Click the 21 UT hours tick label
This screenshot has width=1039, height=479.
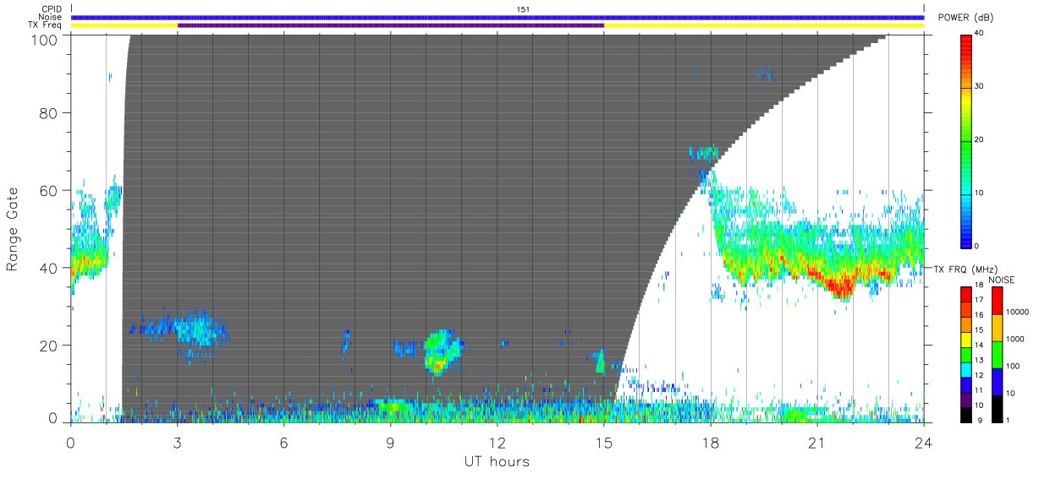(x=817, y=442)
